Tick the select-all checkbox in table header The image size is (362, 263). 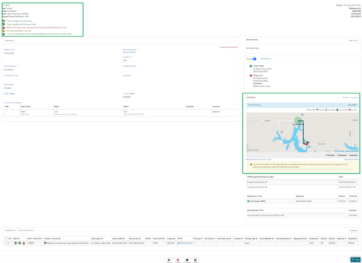[x=6, y=239]
